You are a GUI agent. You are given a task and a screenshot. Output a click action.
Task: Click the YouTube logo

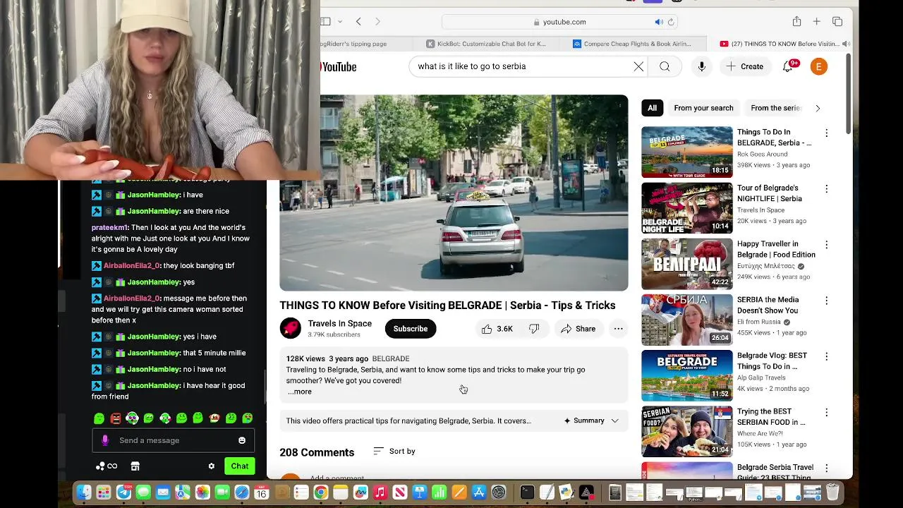pos(339,67)
